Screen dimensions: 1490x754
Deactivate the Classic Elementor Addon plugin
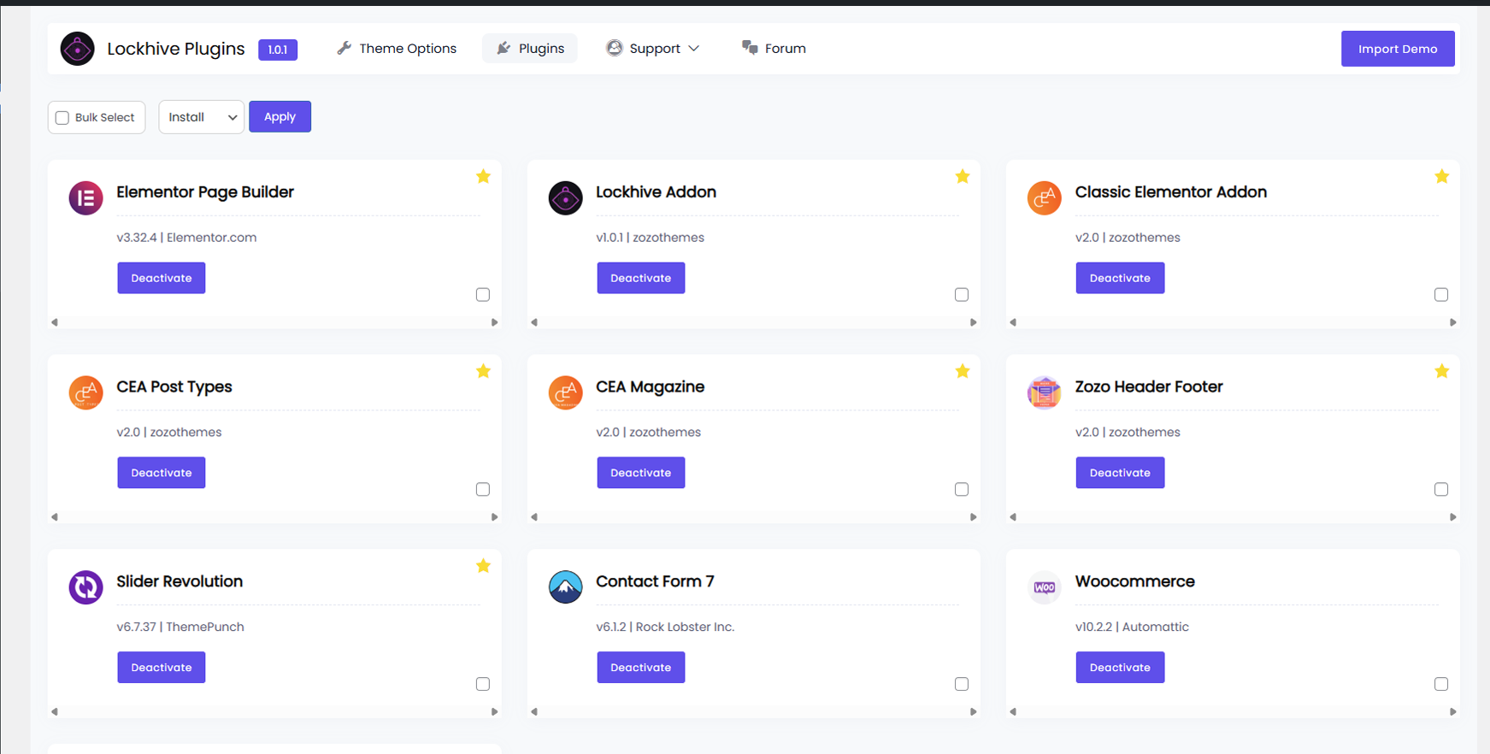(1120, 278)
